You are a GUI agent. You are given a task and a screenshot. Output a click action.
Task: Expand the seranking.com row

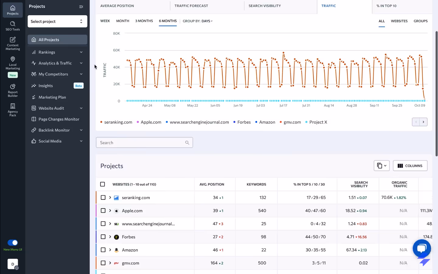click(x=110, y=198)
